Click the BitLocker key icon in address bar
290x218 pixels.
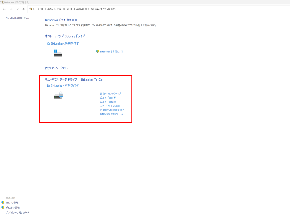pos(31,9)
